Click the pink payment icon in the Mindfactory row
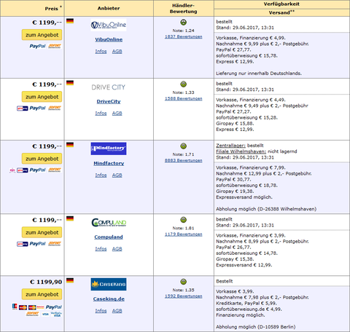The image size is (350, 332). pyautogui.click(x=12, y=170)
